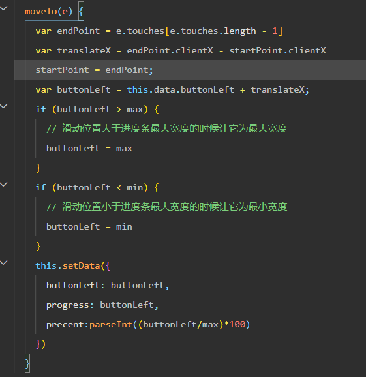
Task: Collapse the if buttonLeft < min block
Action: pos(4,184)
